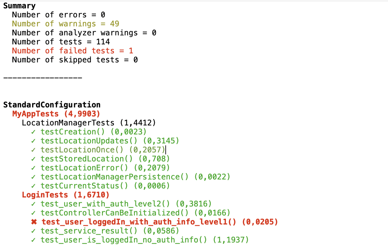The width and height of the screenshot is (388, 247).
Task: Click checkmark beside testCreation()
Action: coord(33,132)
